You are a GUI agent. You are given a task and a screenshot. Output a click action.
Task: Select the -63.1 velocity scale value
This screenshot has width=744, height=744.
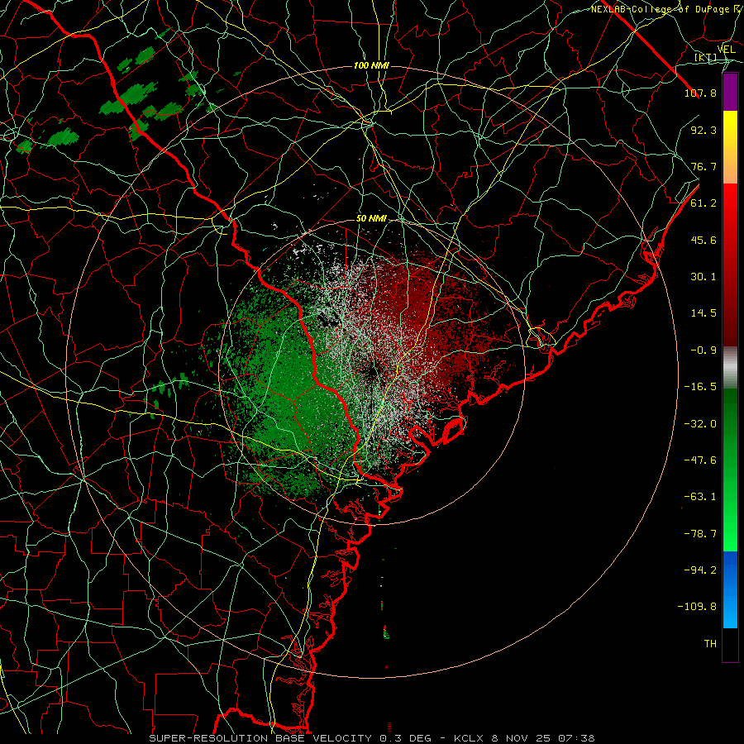click(700, 497)
